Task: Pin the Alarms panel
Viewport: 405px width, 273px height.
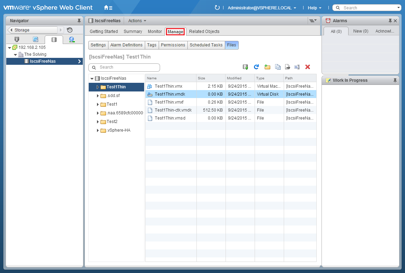Action: tap(390, 21)
